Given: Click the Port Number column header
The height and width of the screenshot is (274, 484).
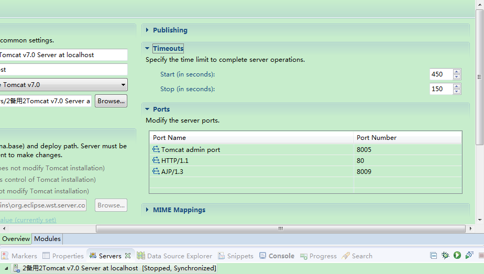Looking at the screenshot, I should (x=408, y=138).
